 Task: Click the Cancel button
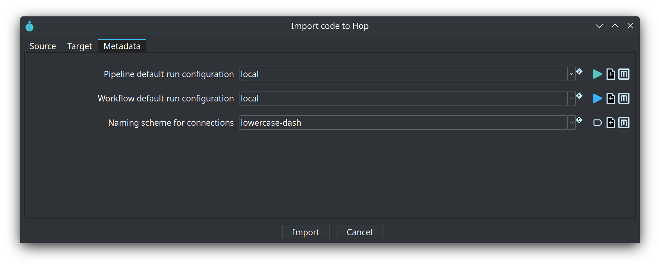click(359, 232)
